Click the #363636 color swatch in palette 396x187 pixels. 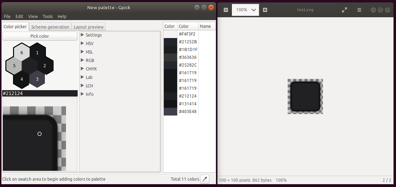pyautogui.click(x=170, y=57)
